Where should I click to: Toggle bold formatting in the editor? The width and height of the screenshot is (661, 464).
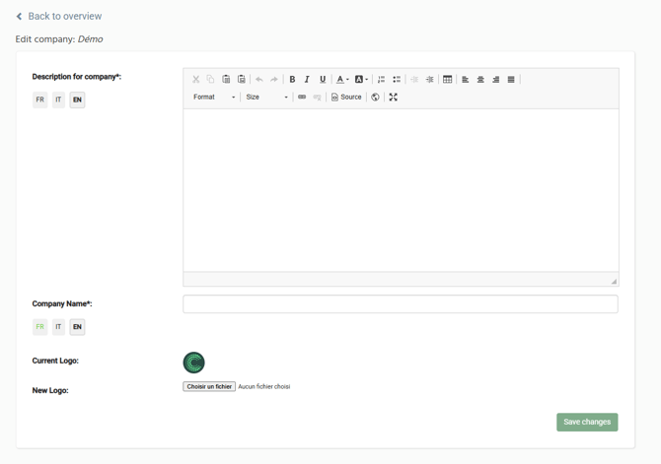click(x=292, y=80)
